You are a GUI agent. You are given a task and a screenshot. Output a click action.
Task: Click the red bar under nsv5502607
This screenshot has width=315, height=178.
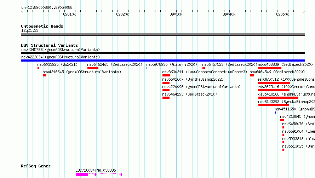[166, 83]
